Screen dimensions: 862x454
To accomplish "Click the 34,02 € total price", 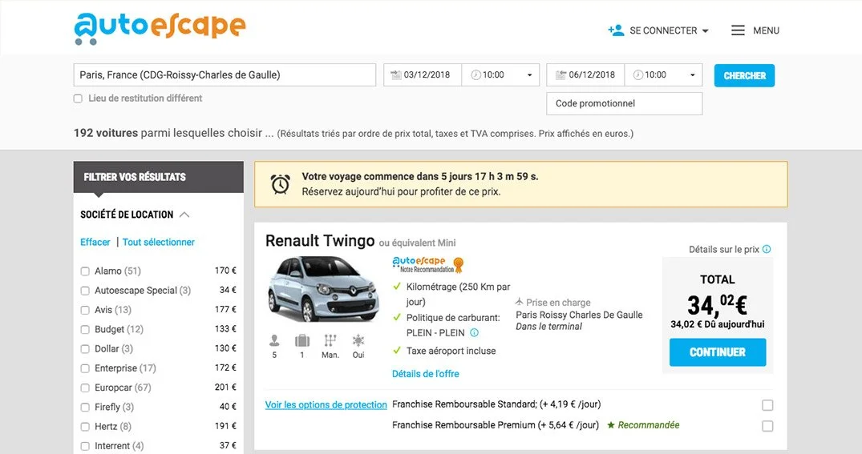I will click(x=718, y=305).
